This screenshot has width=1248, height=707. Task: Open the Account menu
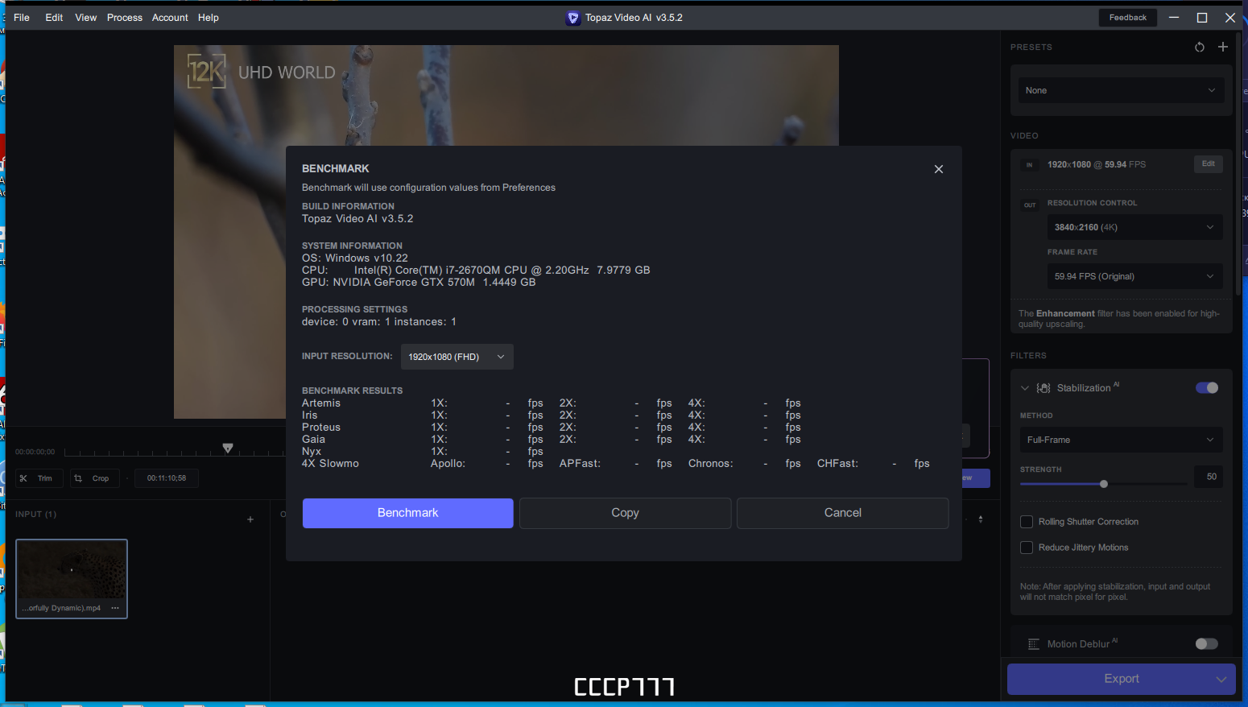coord(170,18)
